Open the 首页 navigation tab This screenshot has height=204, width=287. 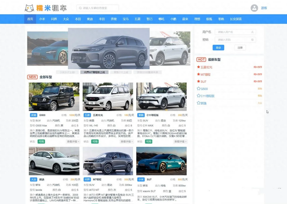30,19
